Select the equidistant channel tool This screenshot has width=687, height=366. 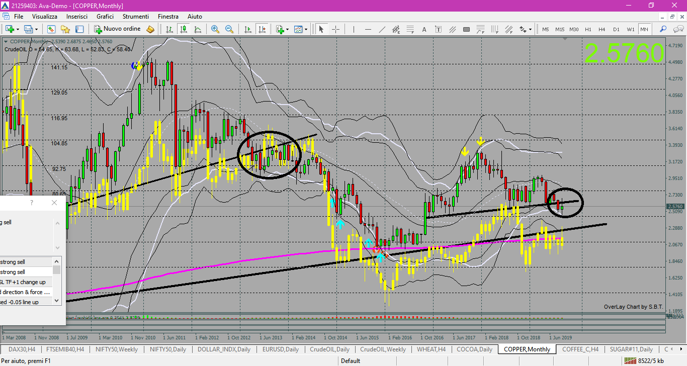click(396, 29)
